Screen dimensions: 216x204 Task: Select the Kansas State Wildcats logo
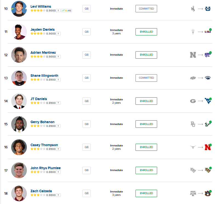click(208, 55)
